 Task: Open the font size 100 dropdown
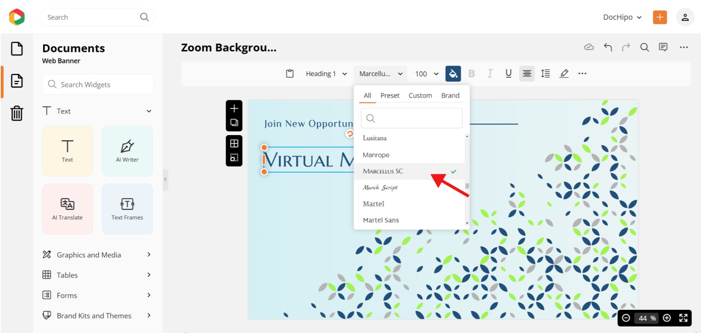coord(427,74)
